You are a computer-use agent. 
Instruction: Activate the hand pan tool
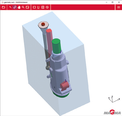tap(19, 7)
